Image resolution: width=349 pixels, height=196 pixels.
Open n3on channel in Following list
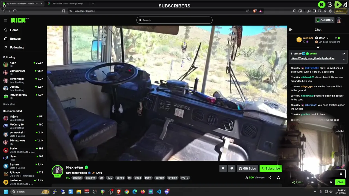[x=23, y=65]
